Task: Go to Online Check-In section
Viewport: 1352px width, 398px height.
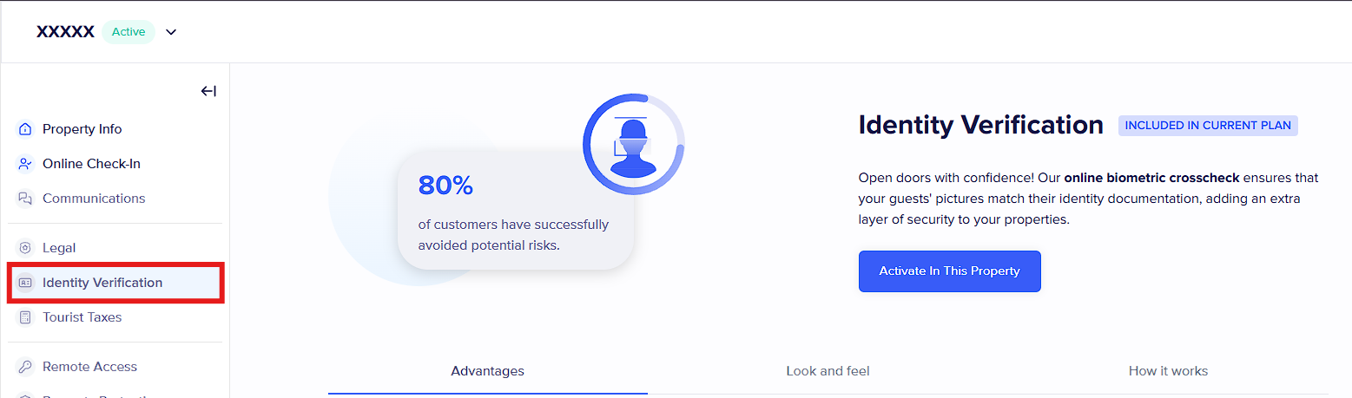Action: (91, 164)
